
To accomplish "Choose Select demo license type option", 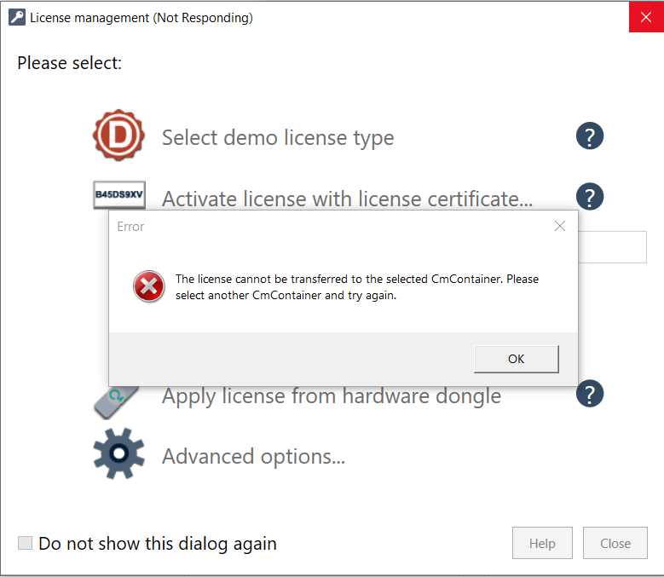I will coord(278,137).
